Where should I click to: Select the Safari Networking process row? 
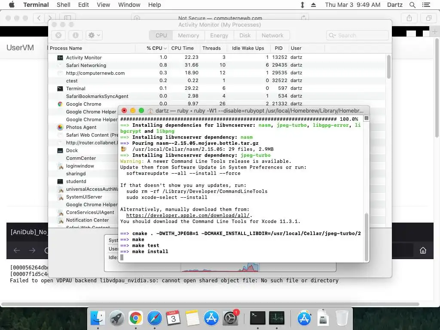(217, 65)
